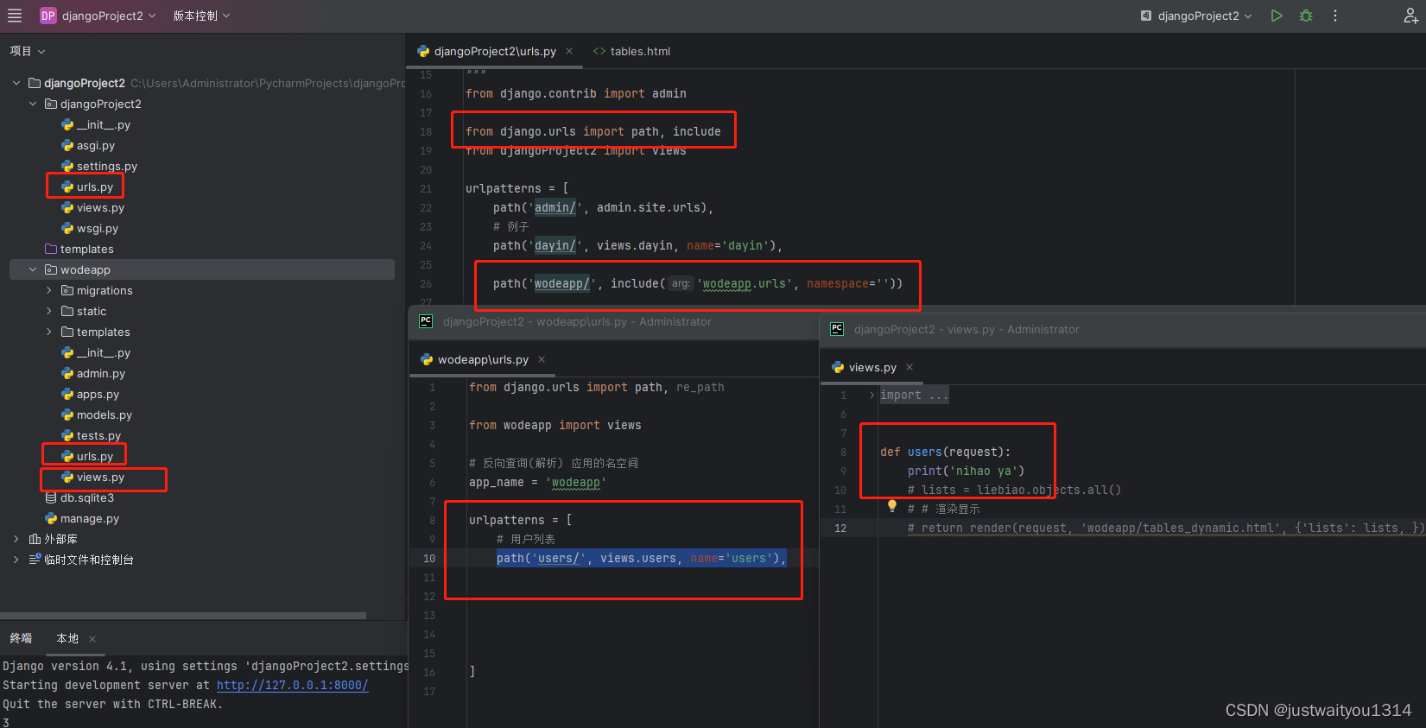Image resolution: width=1426 pixels, height=728 pixels.
Task: Open the 版本控制 version control dropdown
Action: (201, 16)
